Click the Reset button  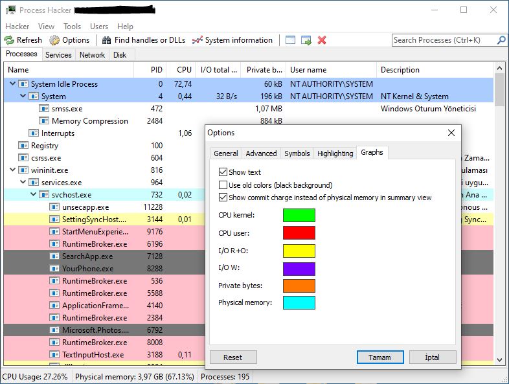coord(233,357)
